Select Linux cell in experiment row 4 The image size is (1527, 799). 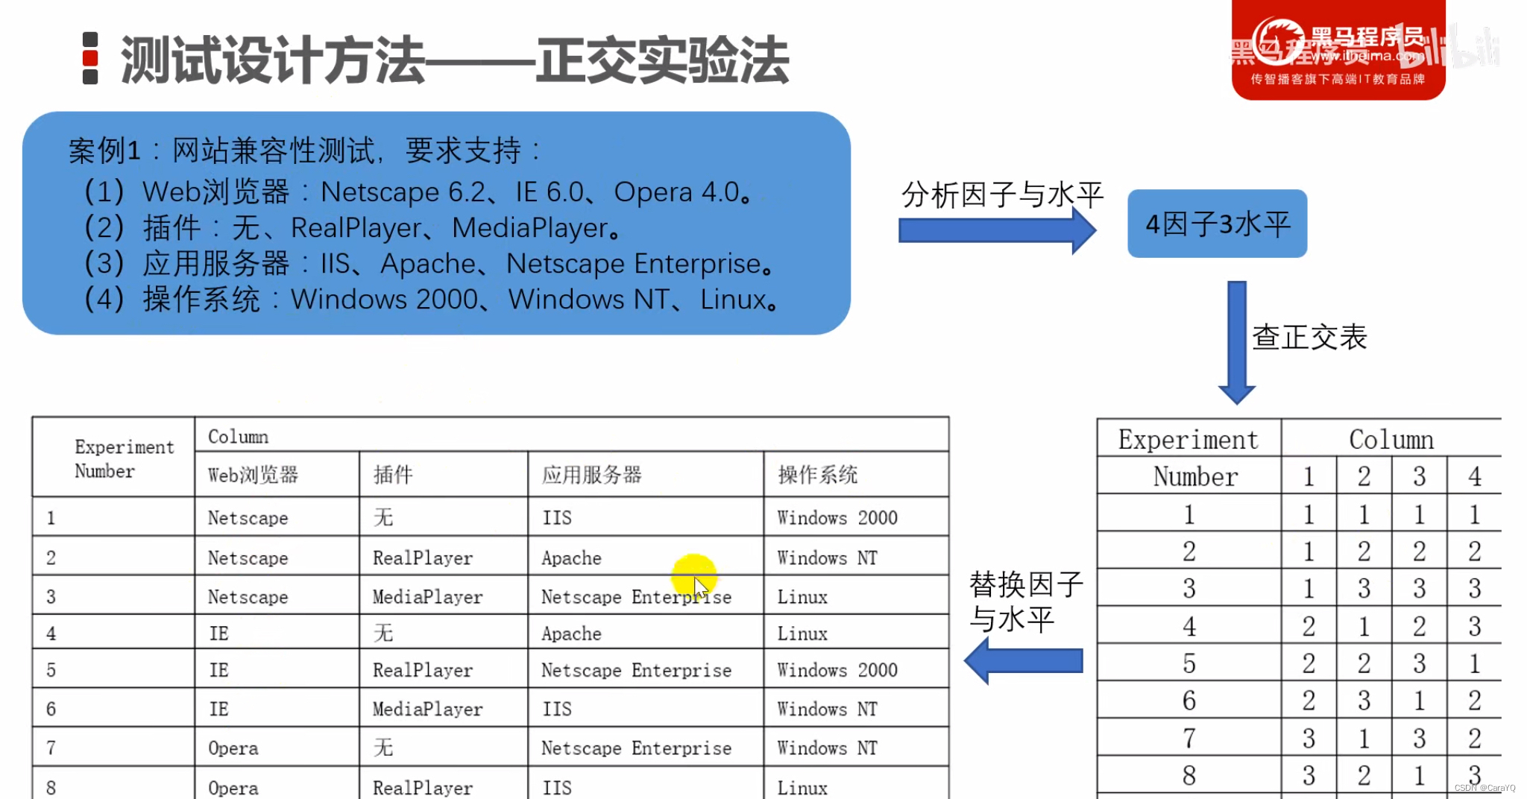click(856, 632)
